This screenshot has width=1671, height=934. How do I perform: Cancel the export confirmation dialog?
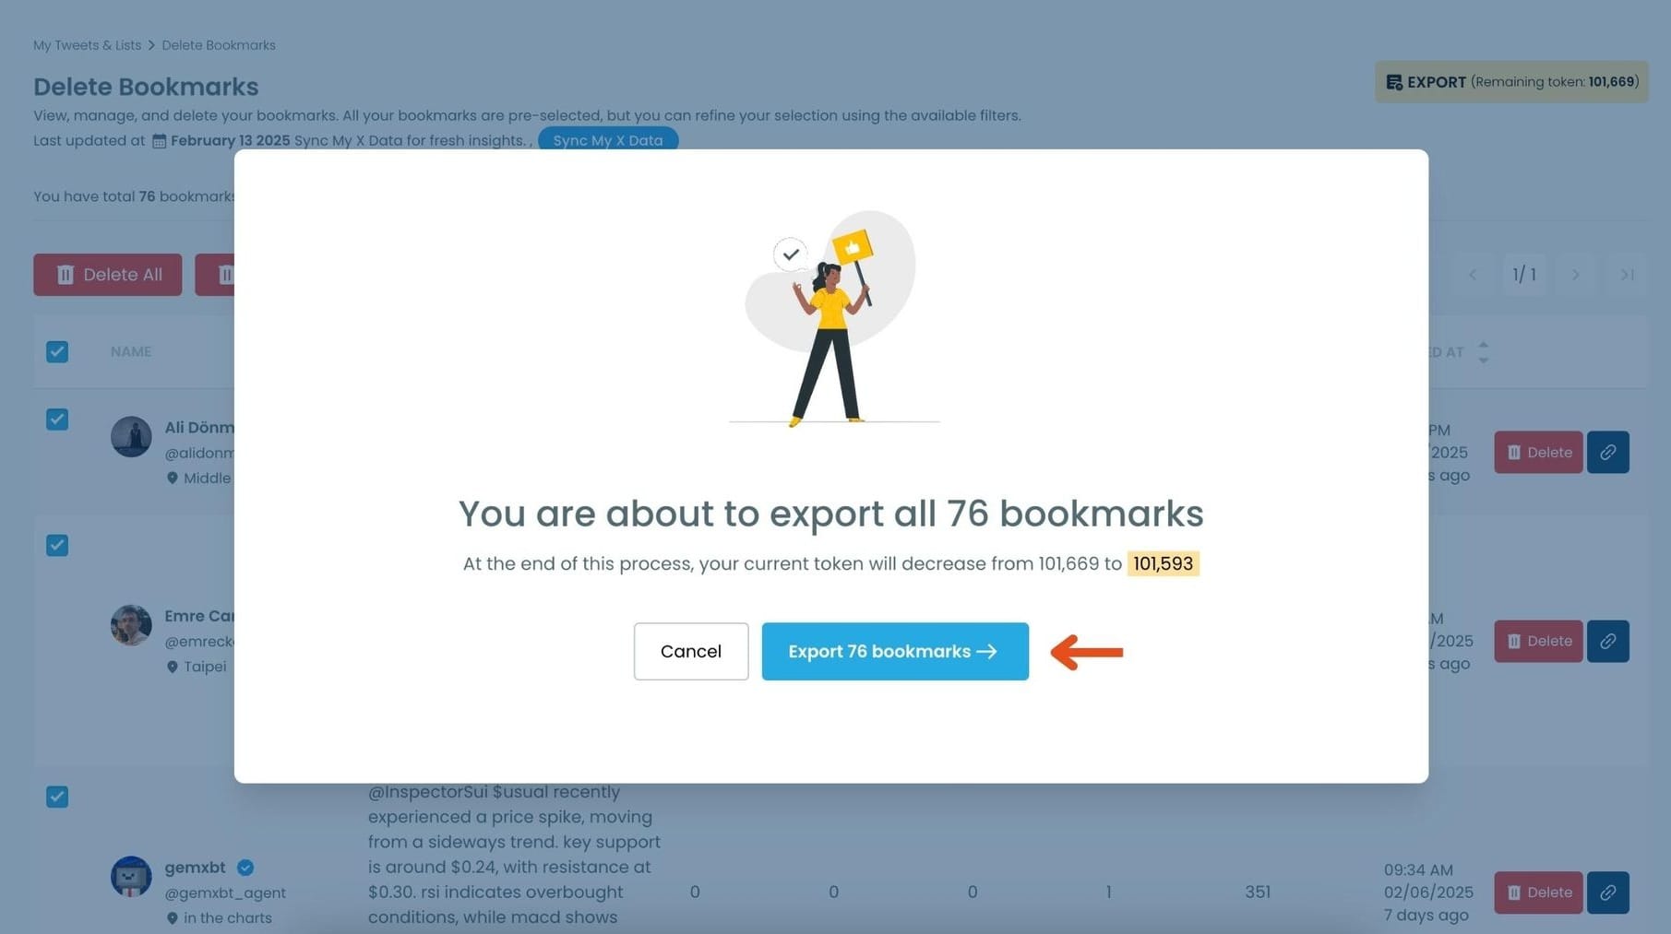(x=690, y=651)
